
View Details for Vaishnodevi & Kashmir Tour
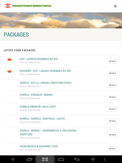point(112,149)
